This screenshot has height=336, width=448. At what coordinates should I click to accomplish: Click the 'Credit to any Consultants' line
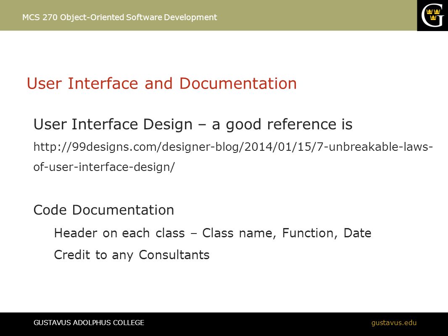[132, 255]
